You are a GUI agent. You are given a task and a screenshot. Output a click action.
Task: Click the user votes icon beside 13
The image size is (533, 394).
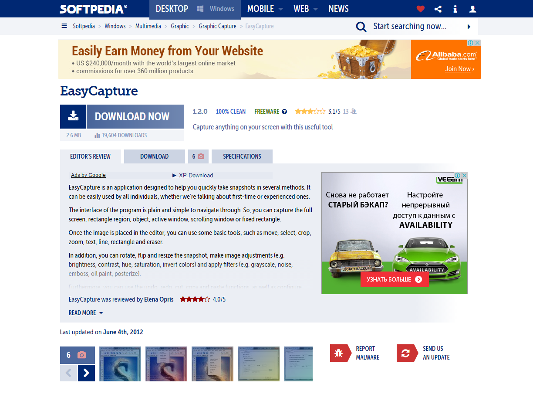point(354,112)
